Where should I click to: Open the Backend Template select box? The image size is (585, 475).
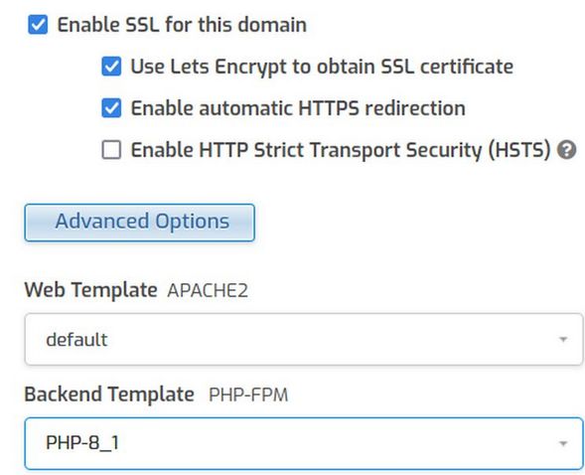click(x=304, y=443)
